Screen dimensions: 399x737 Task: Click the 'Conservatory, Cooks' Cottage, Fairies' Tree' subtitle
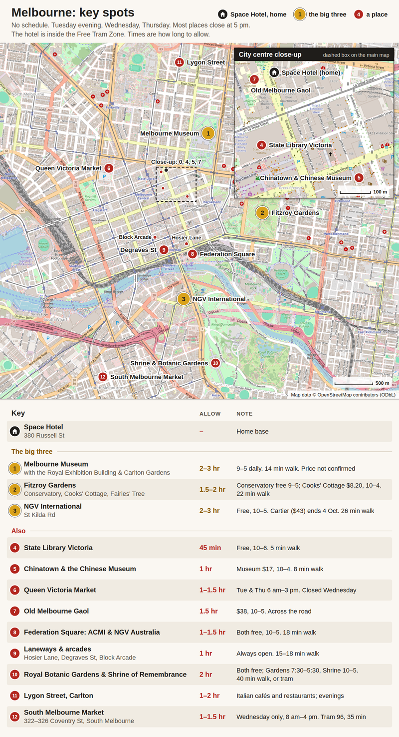pos(84,494)
